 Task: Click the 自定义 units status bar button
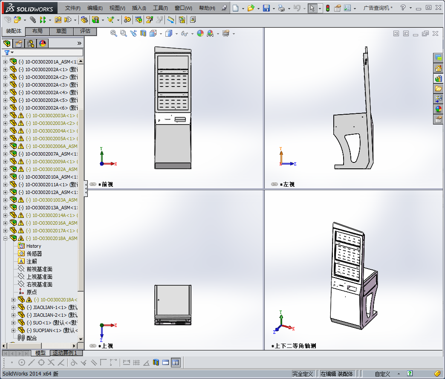[x=382, y=374]
